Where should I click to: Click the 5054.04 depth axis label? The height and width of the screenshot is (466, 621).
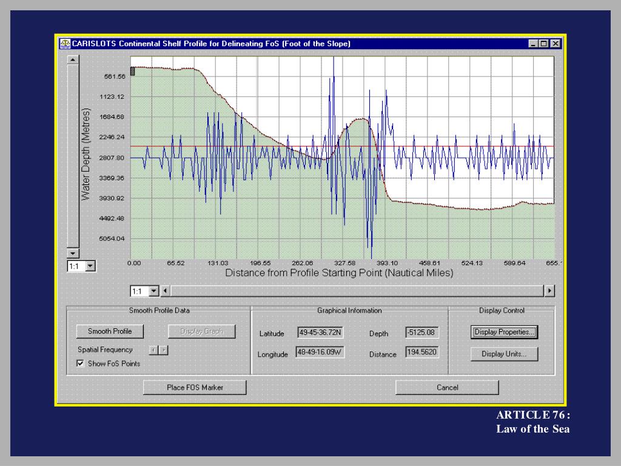coord(112,238)
